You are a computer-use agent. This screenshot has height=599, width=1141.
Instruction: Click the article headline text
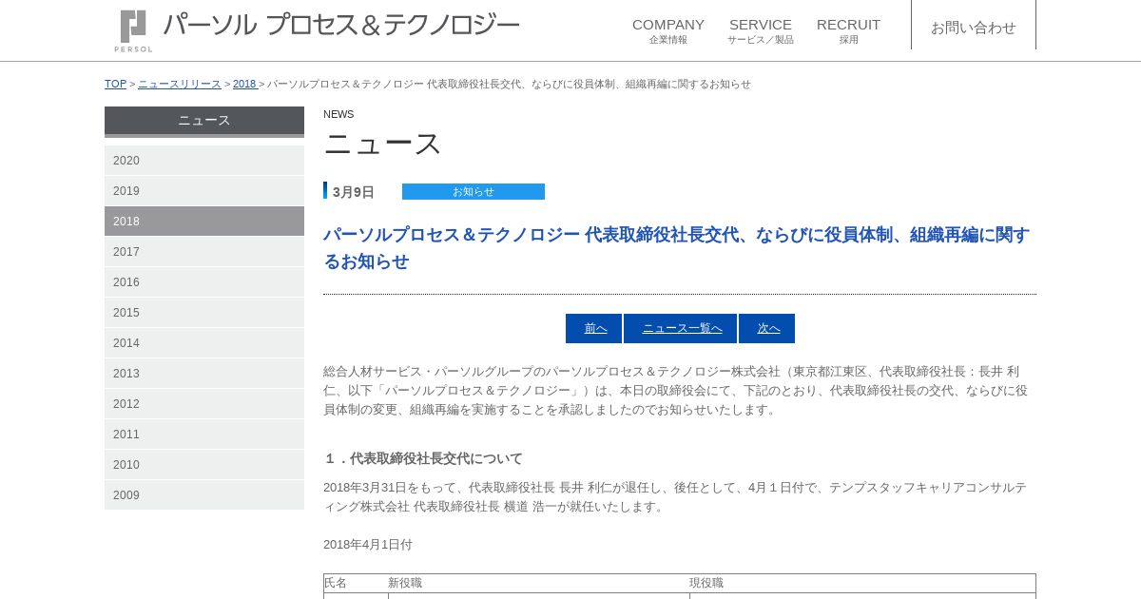pos(676,248)
